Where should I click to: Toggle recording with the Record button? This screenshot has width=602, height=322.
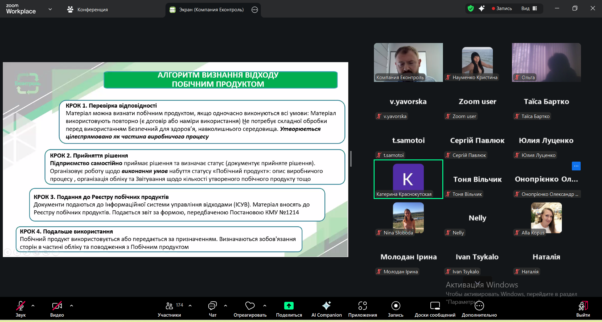click(x=396, y=309)
